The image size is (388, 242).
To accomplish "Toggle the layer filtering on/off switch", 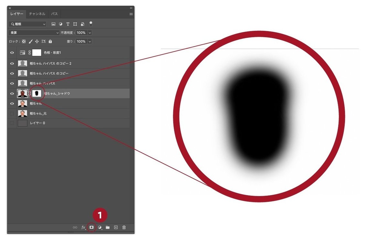I will 91,24.
